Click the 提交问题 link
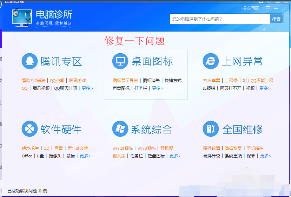Image resolution: width=291 pixels, height=197 pixels. (251, 8)
